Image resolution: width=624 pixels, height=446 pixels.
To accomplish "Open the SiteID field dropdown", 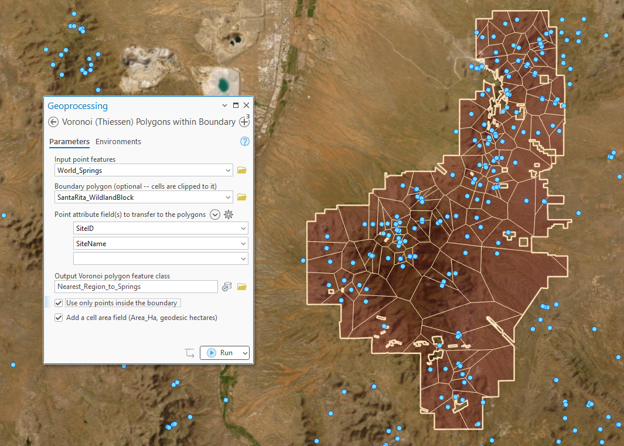I will pyautogui.click(x=243, y=229).
